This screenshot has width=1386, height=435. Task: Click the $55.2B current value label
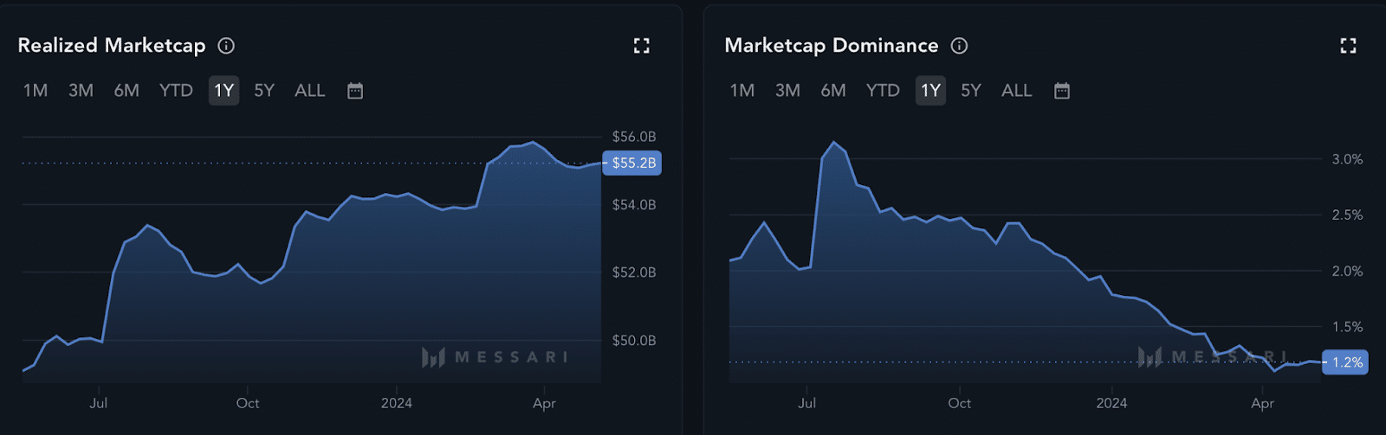633,163
